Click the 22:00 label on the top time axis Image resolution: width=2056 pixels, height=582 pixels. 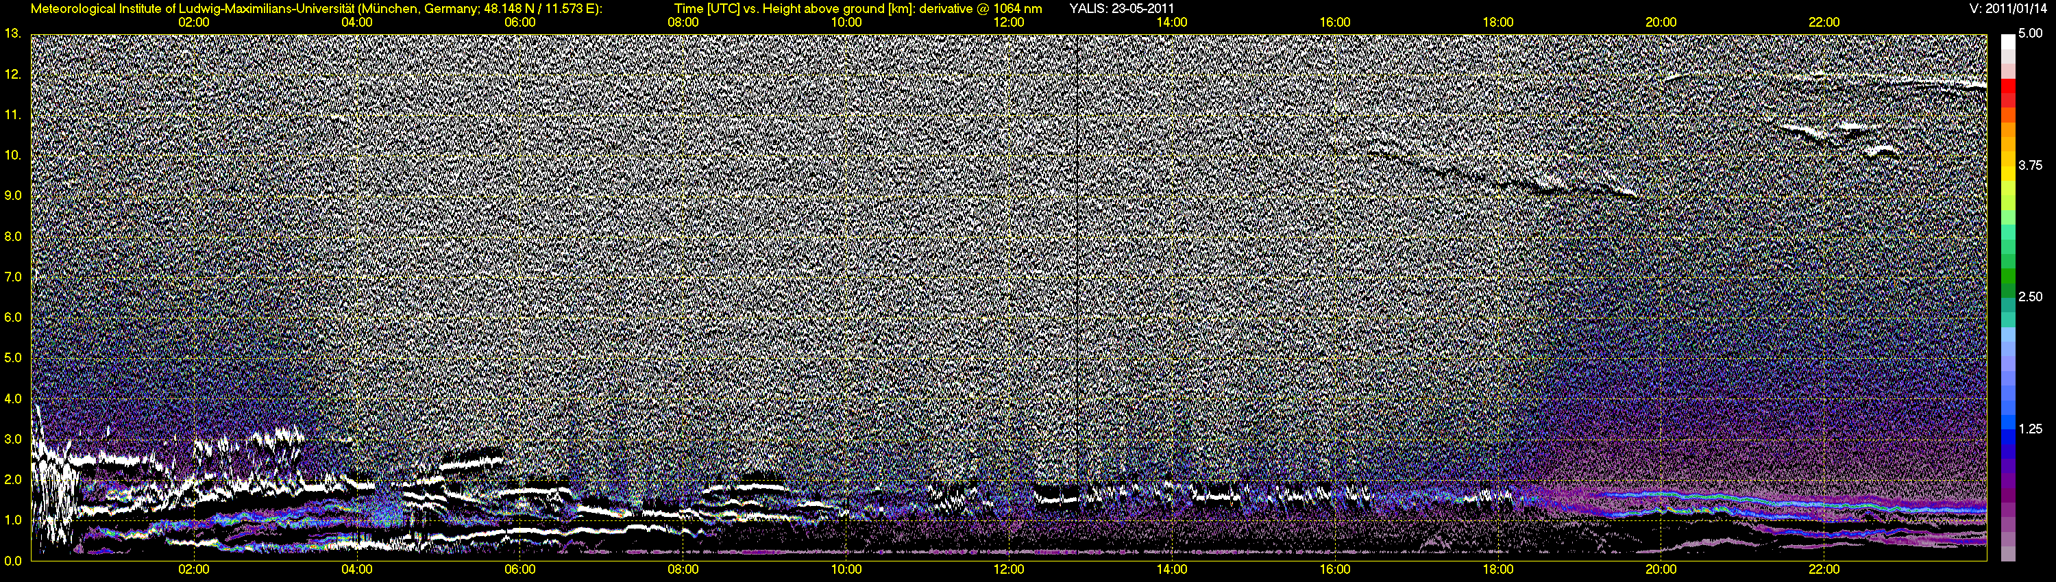(1824, 23)
